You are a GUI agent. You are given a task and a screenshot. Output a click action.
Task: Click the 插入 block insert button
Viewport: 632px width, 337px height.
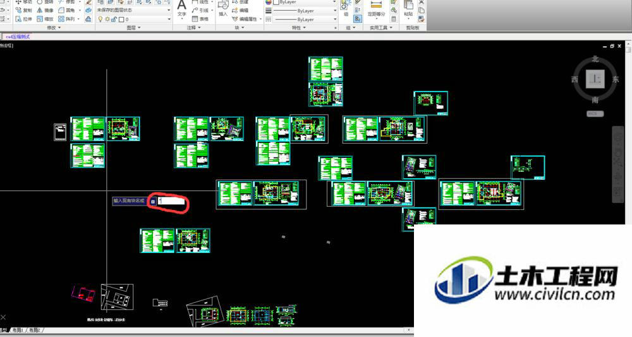pos(223,9)
